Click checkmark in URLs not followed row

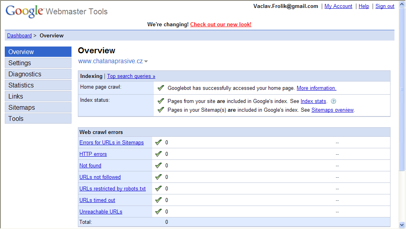coord(159,177)
